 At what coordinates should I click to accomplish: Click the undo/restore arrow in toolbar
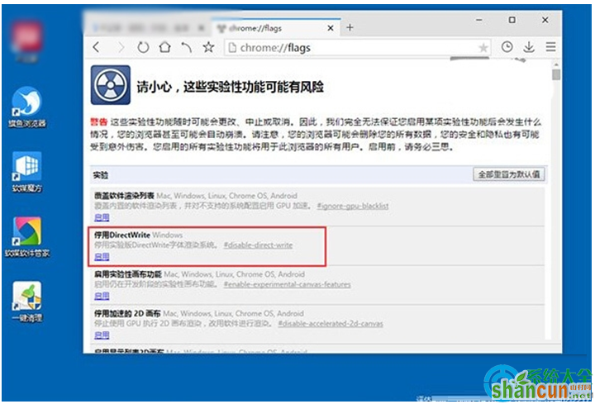pos(186,47)
